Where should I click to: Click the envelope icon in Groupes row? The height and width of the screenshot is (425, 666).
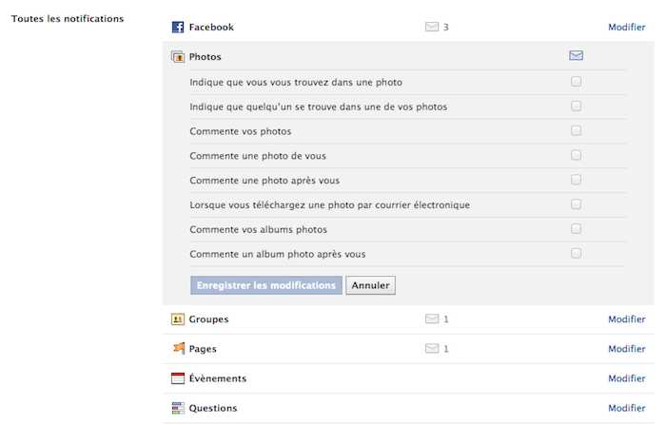[x=432, y=319]
